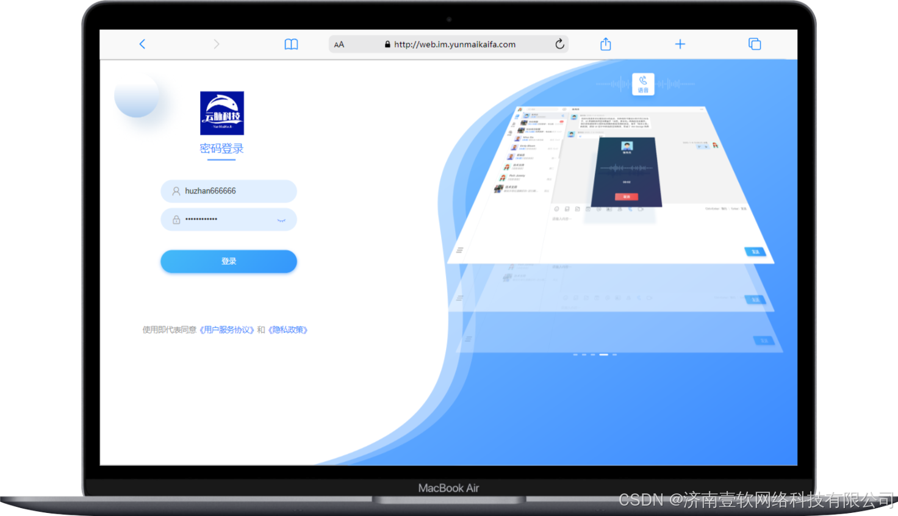898x516 pixels.
Task: Open the AA reader text options
Action: pos(339,45)
